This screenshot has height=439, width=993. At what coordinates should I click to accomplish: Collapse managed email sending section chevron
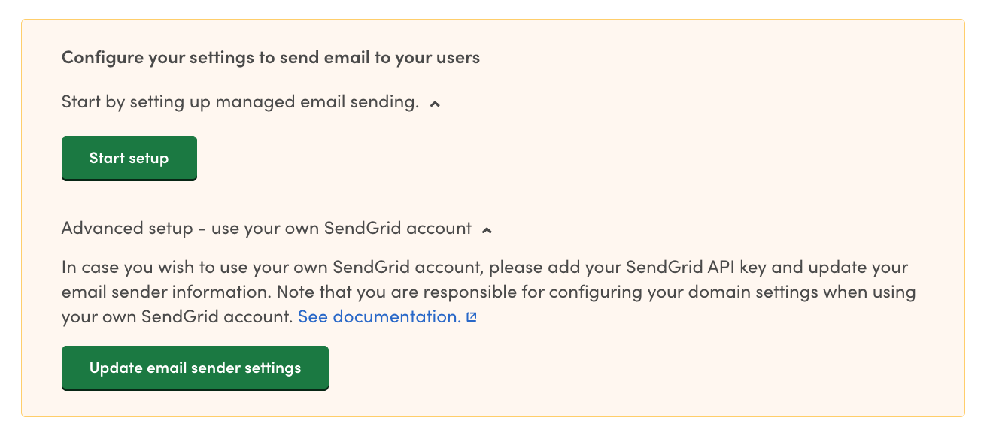click(x=434, y=104)
